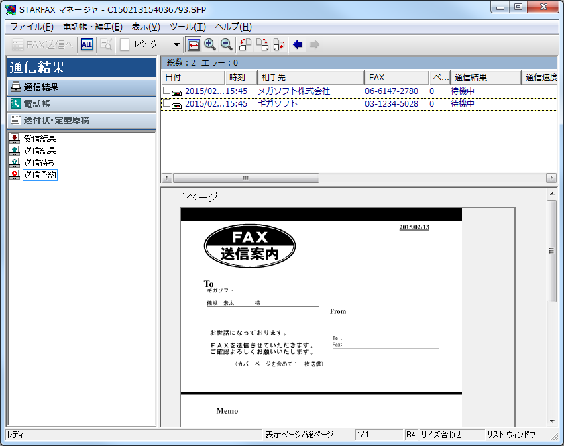Viewport: 564px width, 446px height.
Task: Rotate page right using toolbar icon
Action: coord(262,45)
